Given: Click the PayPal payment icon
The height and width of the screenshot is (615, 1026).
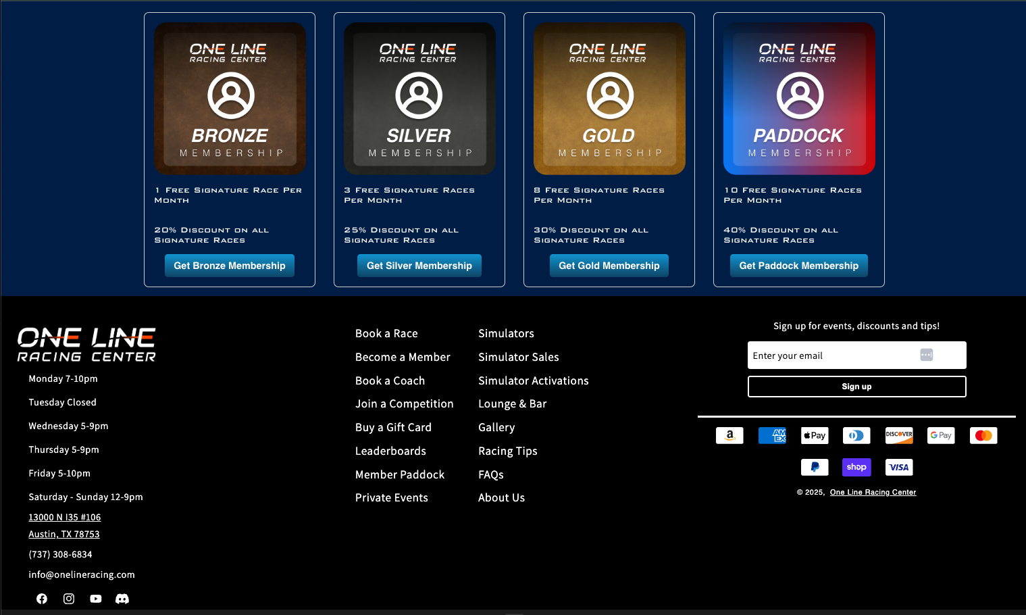Looking at the screenshot, I should tap(815, 467).
